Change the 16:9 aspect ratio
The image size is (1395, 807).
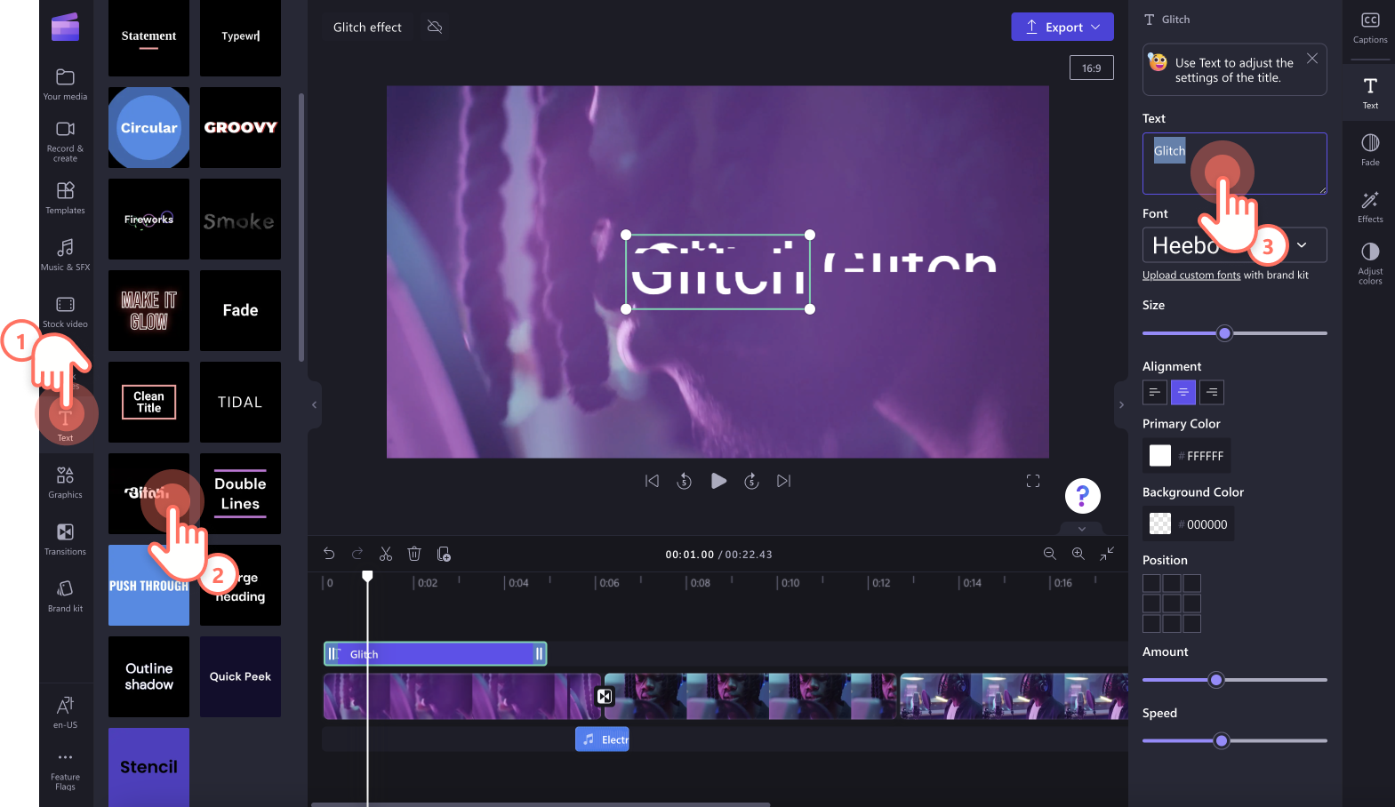click(1091, 68)
